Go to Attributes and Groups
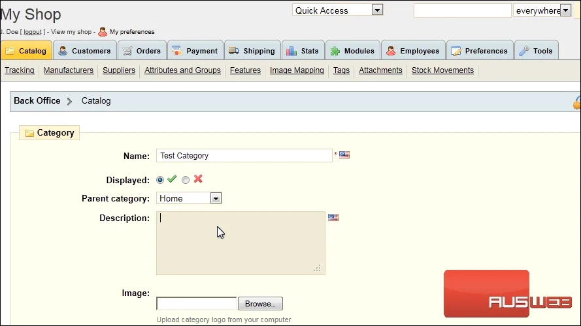Screen dimensions: 581x326 pos(182,70)
